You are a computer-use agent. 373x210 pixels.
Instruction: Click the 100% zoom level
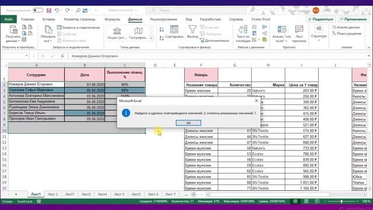click(x=366, y=201)
